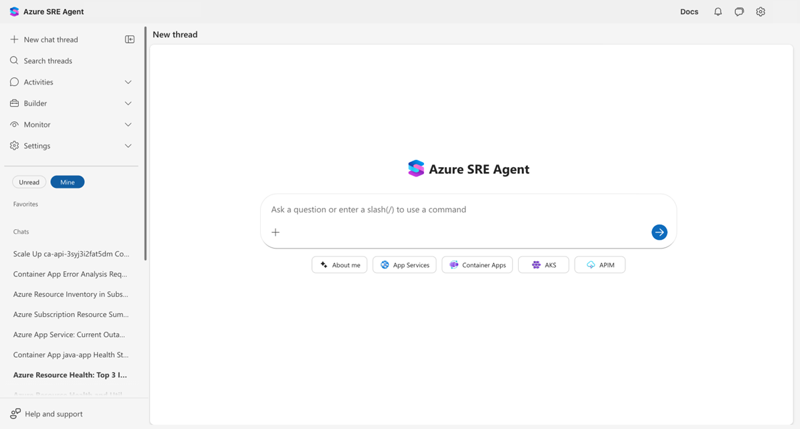Select Activities in the sidebar

(39, 82)
